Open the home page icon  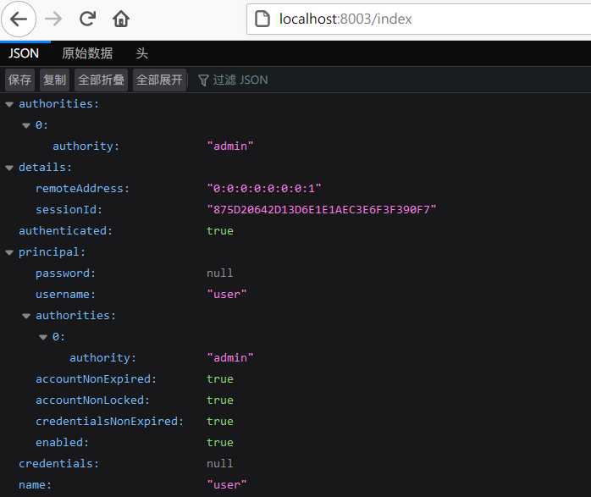(121, 19)
